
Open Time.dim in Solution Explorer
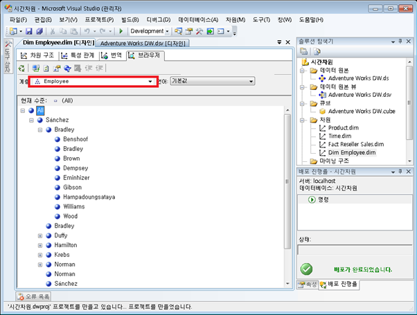[x=339, y=136]
